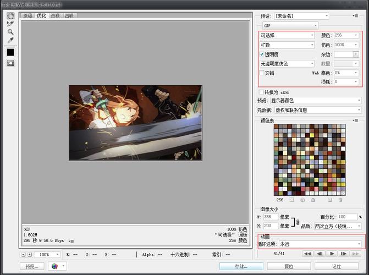Open the 循环选项 永远 dropdown
The height and width of the screenshot is (275, 369).
320,244
